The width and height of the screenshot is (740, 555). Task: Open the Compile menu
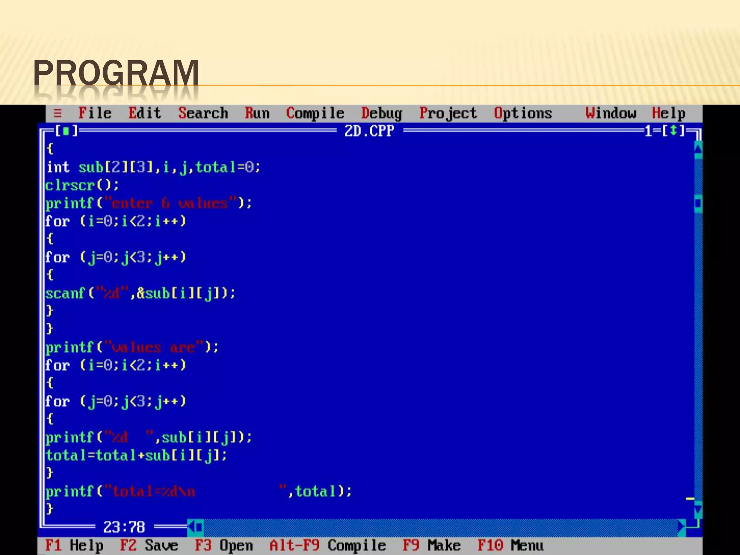tap(315, 113)
